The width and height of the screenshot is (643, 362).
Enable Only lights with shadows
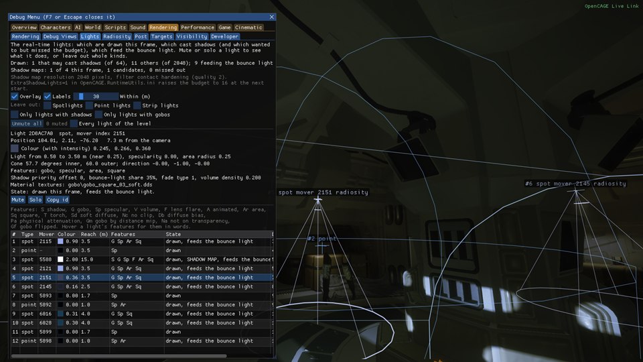(14, 115)
